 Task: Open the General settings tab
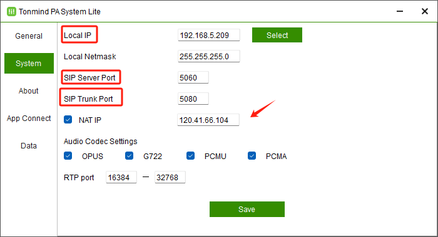click(x=29, y=36)
